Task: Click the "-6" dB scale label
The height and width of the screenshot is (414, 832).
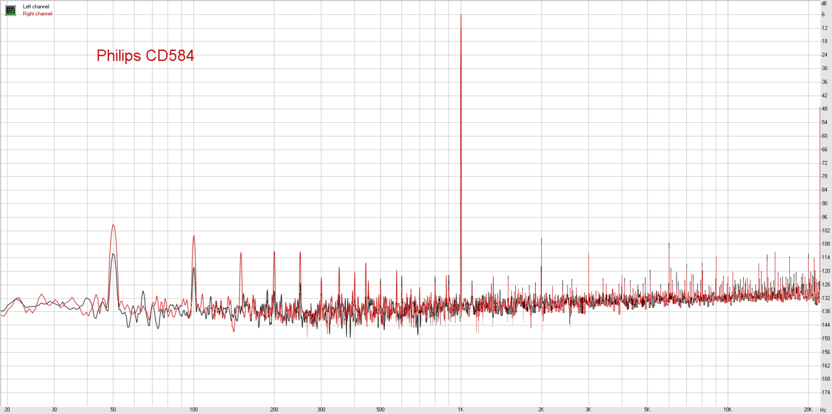Action: point(823,14)
